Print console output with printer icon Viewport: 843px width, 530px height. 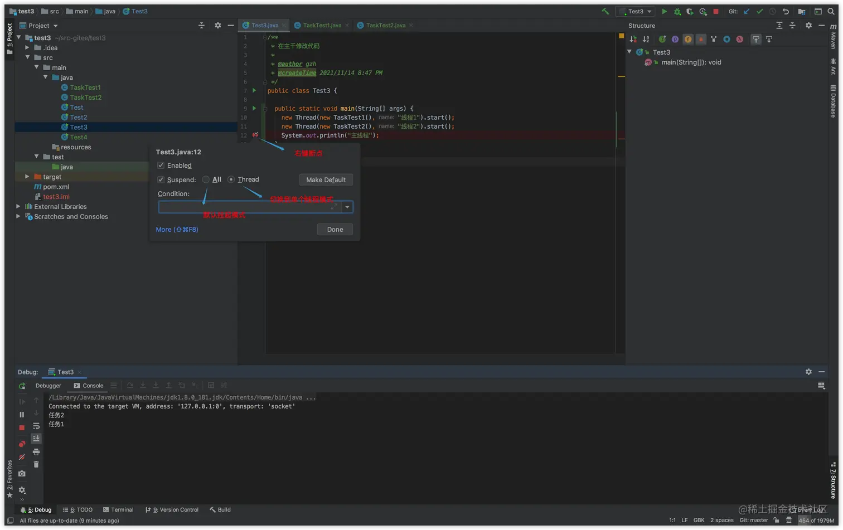coord(36,451)
